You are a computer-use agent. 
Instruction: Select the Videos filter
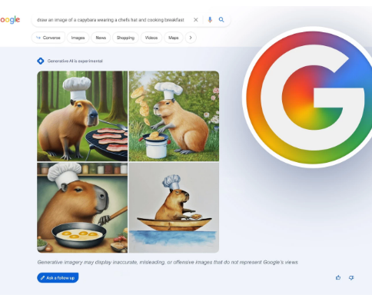coord(151,38)
